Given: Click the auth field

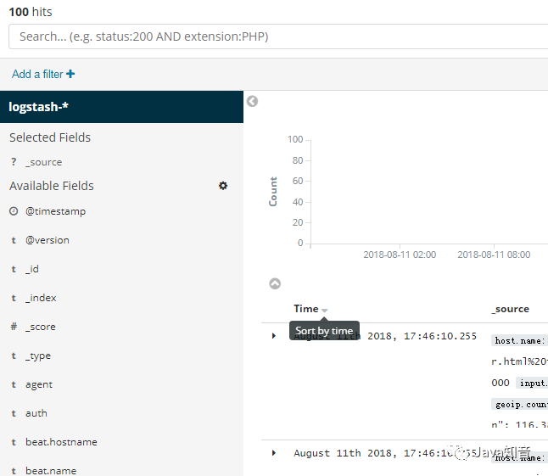Looking at the screenshot, I should (36, 413).
